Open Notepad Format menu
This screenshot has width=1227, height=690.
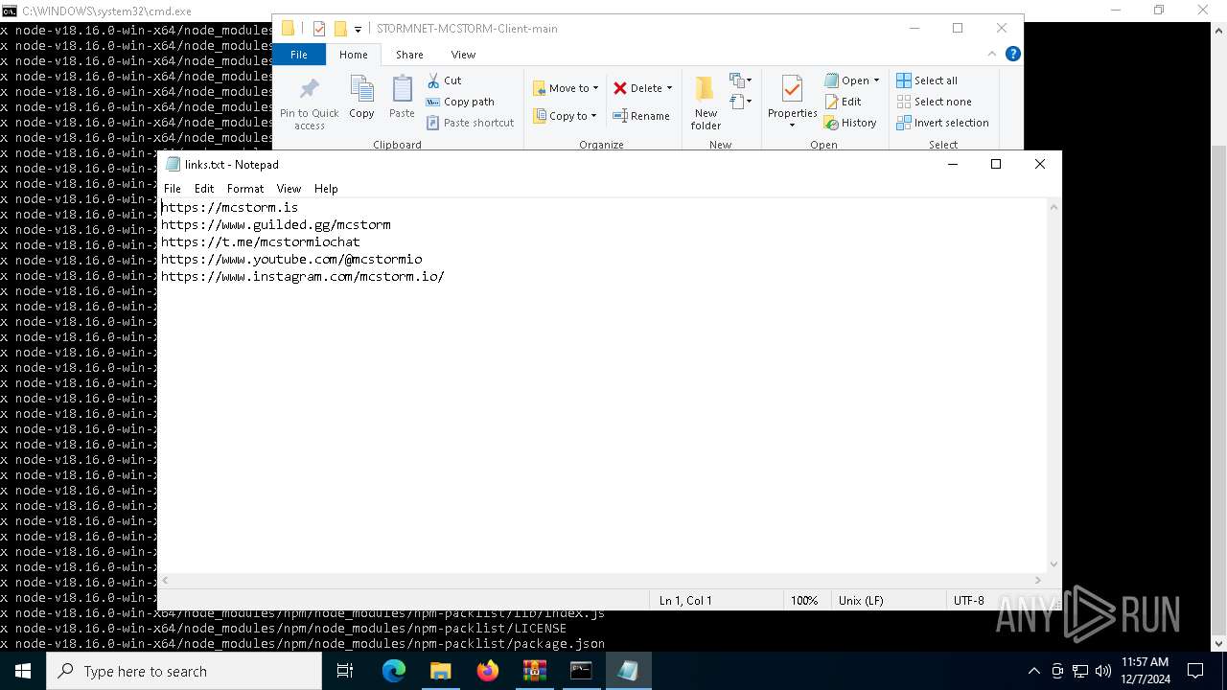pos(245,189)
